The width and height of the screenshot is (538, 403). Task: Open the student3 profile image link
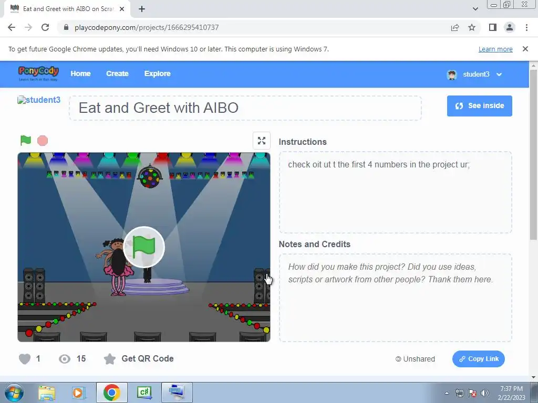39,100
